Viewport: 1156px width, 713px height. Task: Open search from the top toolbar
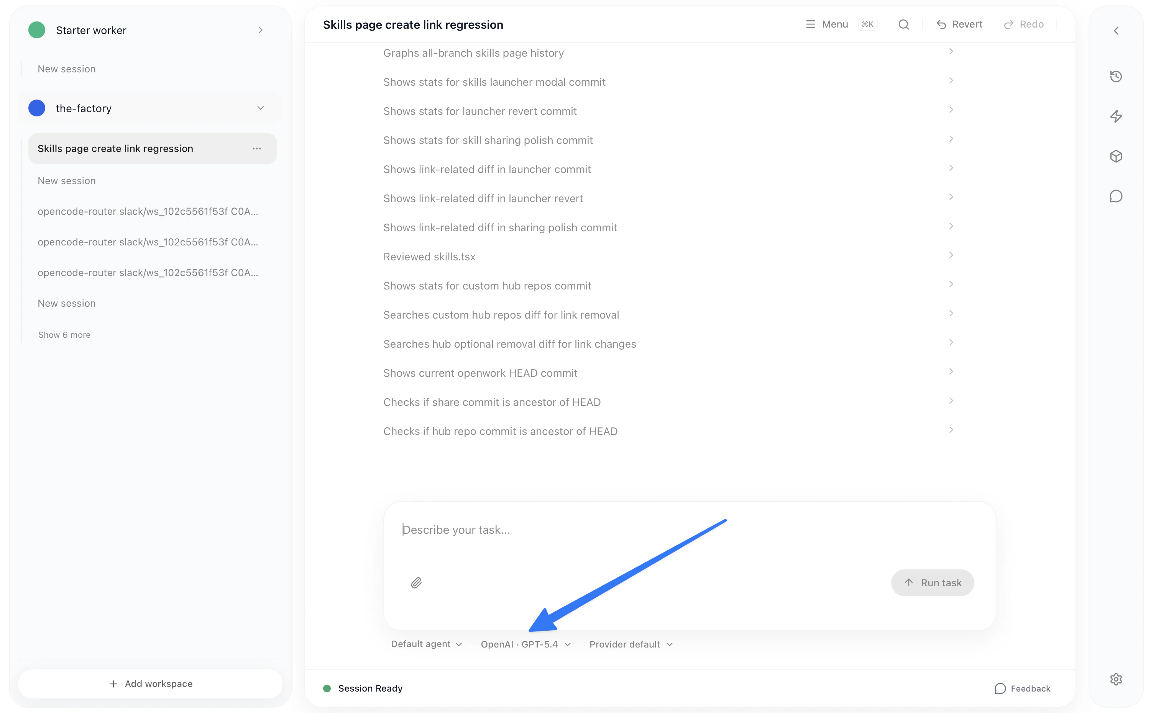coord(903,24)
